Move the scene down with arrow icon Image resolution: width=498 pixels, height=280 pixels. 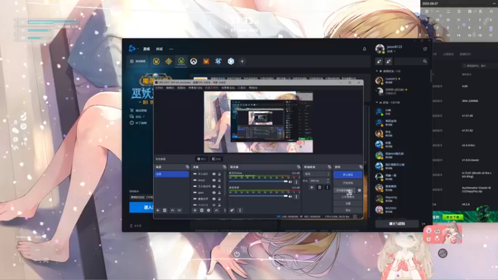click(179, 210)
